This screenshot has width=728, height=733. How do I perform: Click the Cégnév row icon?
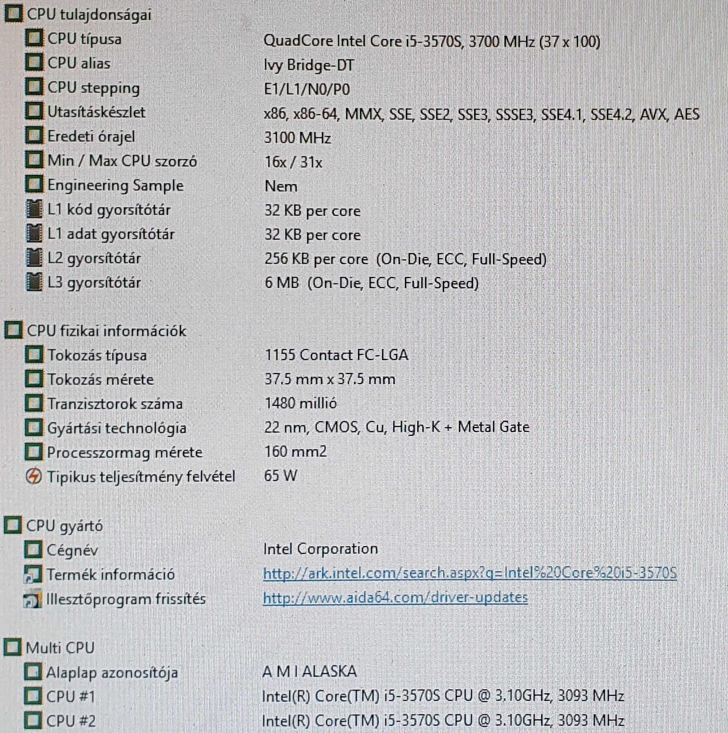(33, 550)
